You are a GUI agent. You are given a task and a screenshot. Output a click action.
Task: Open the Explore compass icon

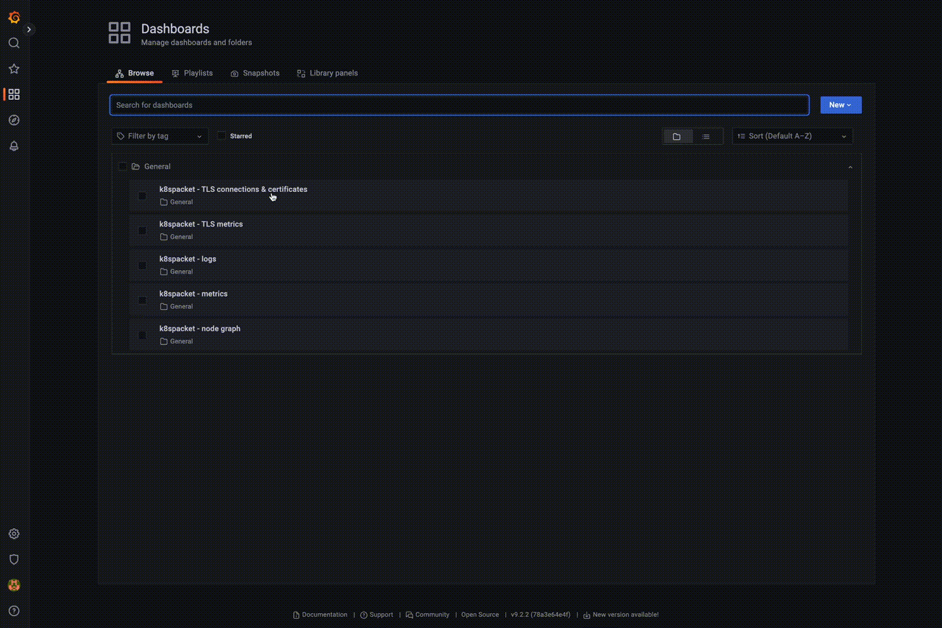[x=14, y=120]
